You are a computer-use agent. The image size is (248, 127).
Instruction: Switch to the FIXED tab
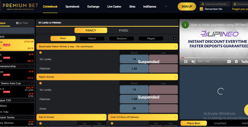[123, 30]
